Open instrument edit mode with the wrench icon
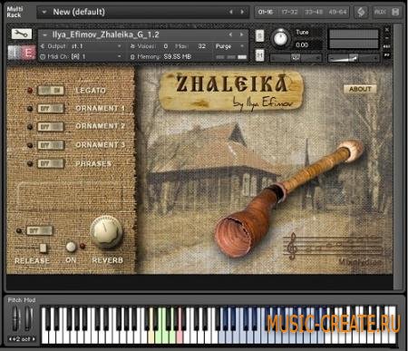Viewport: 408px width, 351px height. [22, 34]
